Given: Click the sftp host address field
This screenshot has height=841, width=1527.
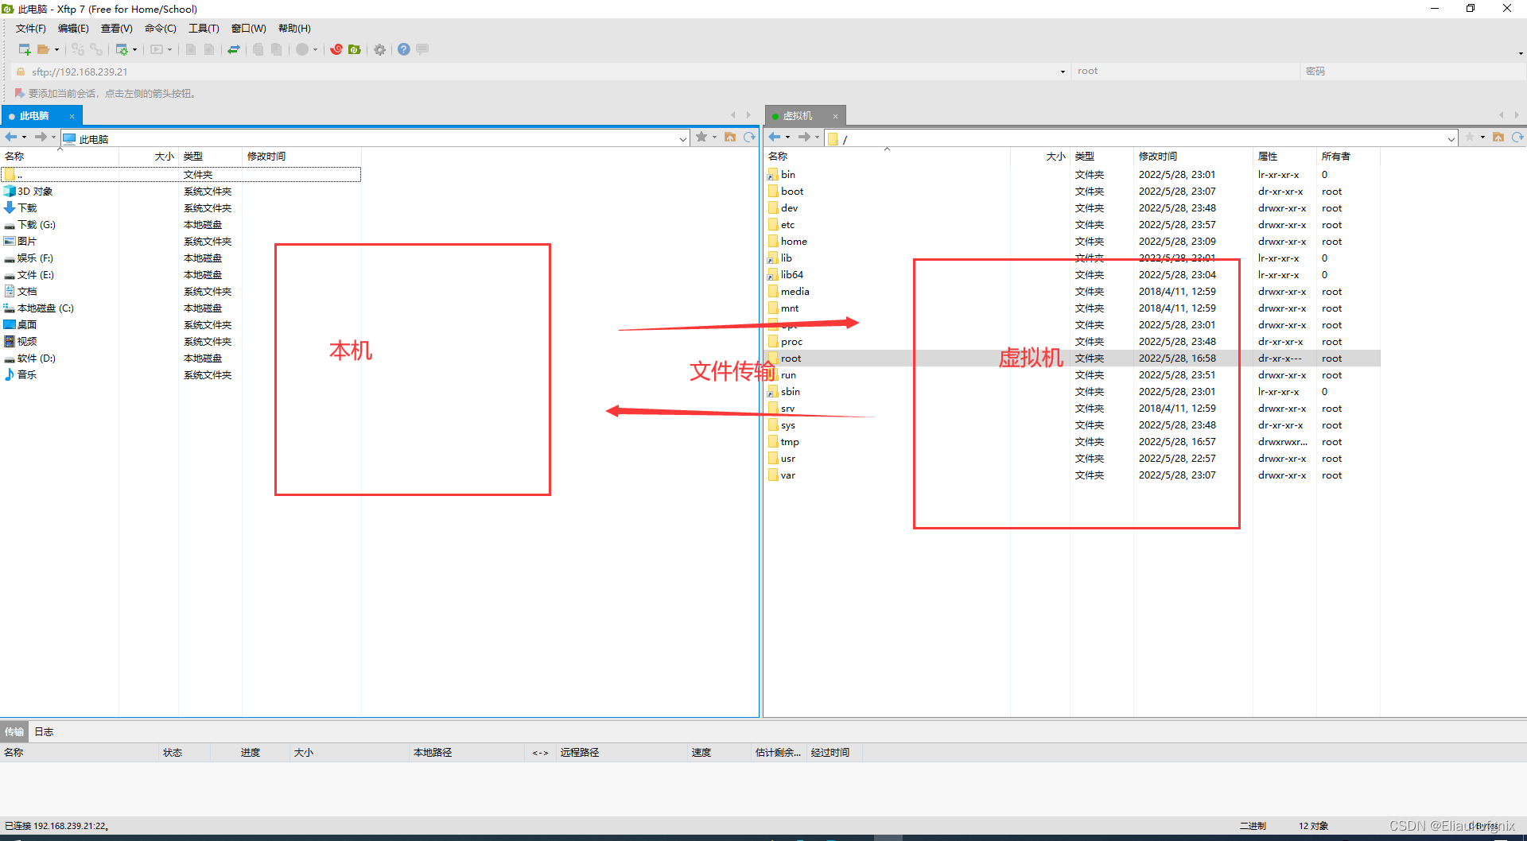Looking at the screenshot, I should pyautogui.click(x=541, y=72).
